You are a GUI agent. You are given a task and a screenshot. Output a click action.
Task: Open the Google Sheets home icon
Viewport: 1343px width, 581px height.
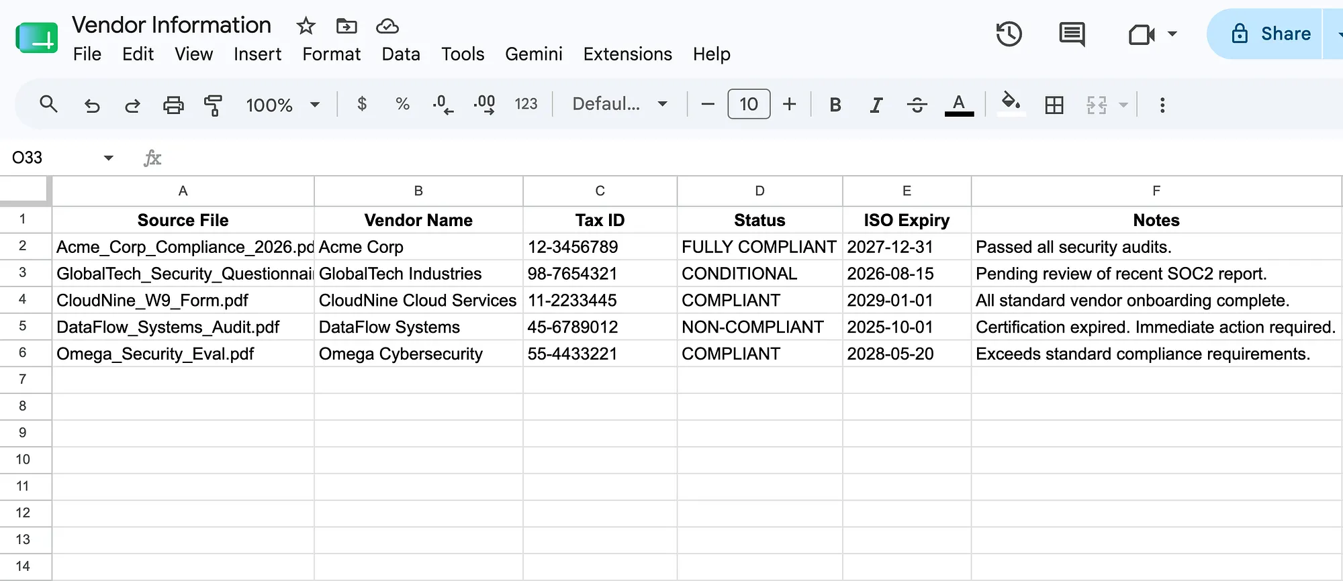(37, 38)
